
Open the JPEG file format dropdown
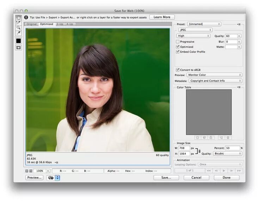click(195, 30)
